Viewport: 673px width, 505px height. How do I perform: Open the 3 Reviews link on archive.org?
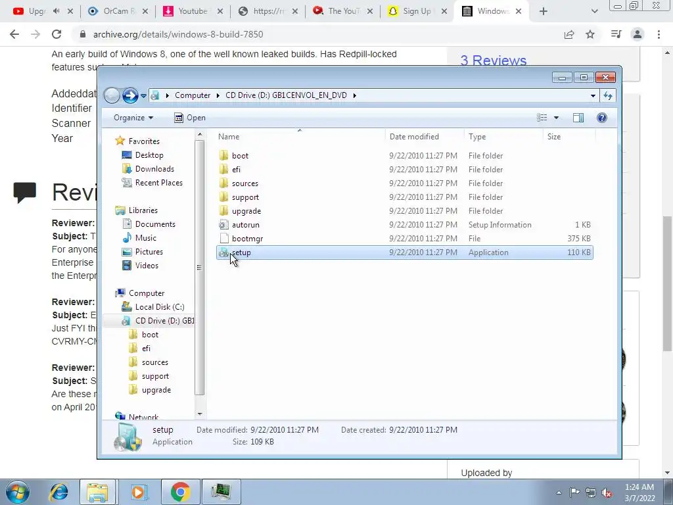tap(493, 60)
